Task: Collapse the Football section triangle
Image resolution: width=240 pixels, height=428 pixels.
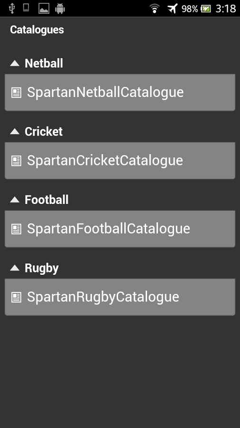Action: click(x=15, y=200)
